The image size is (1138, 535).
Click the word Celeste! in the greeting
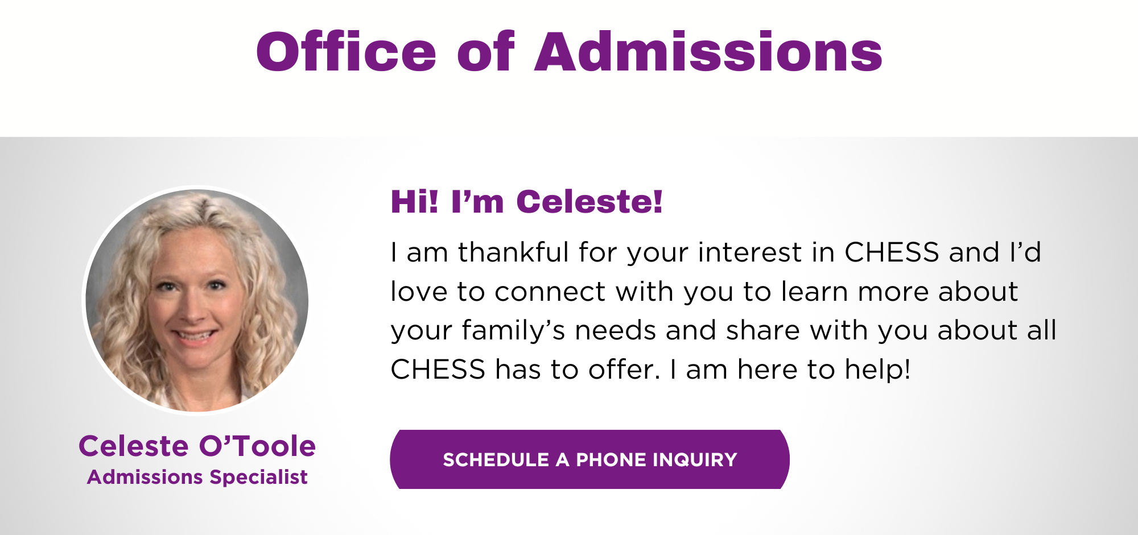click(589, 202)
